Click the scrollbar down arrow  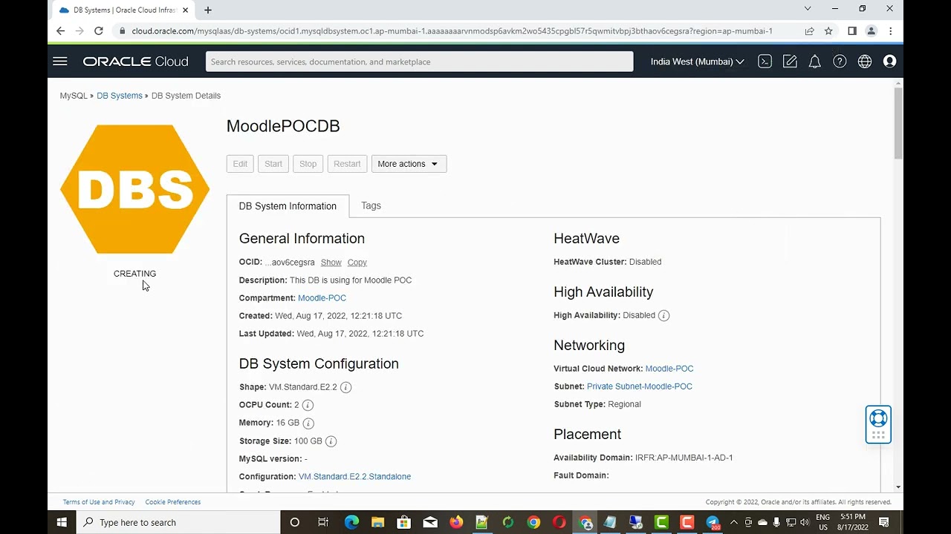click(x=898, y=487)
